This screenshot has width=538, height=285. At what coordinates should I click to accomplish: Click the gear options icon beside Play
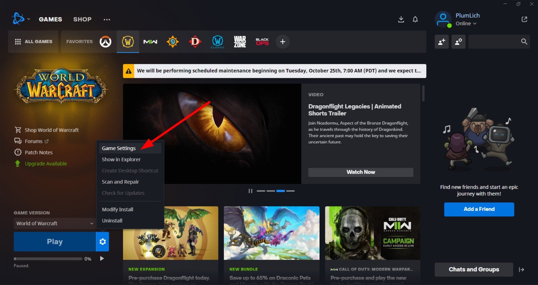103,242
